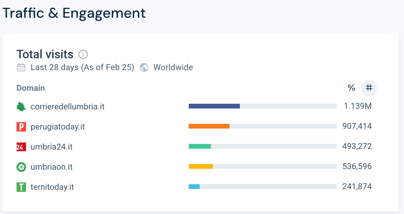
Task: Open the umbriaon.it domain link
Action: 52,167
